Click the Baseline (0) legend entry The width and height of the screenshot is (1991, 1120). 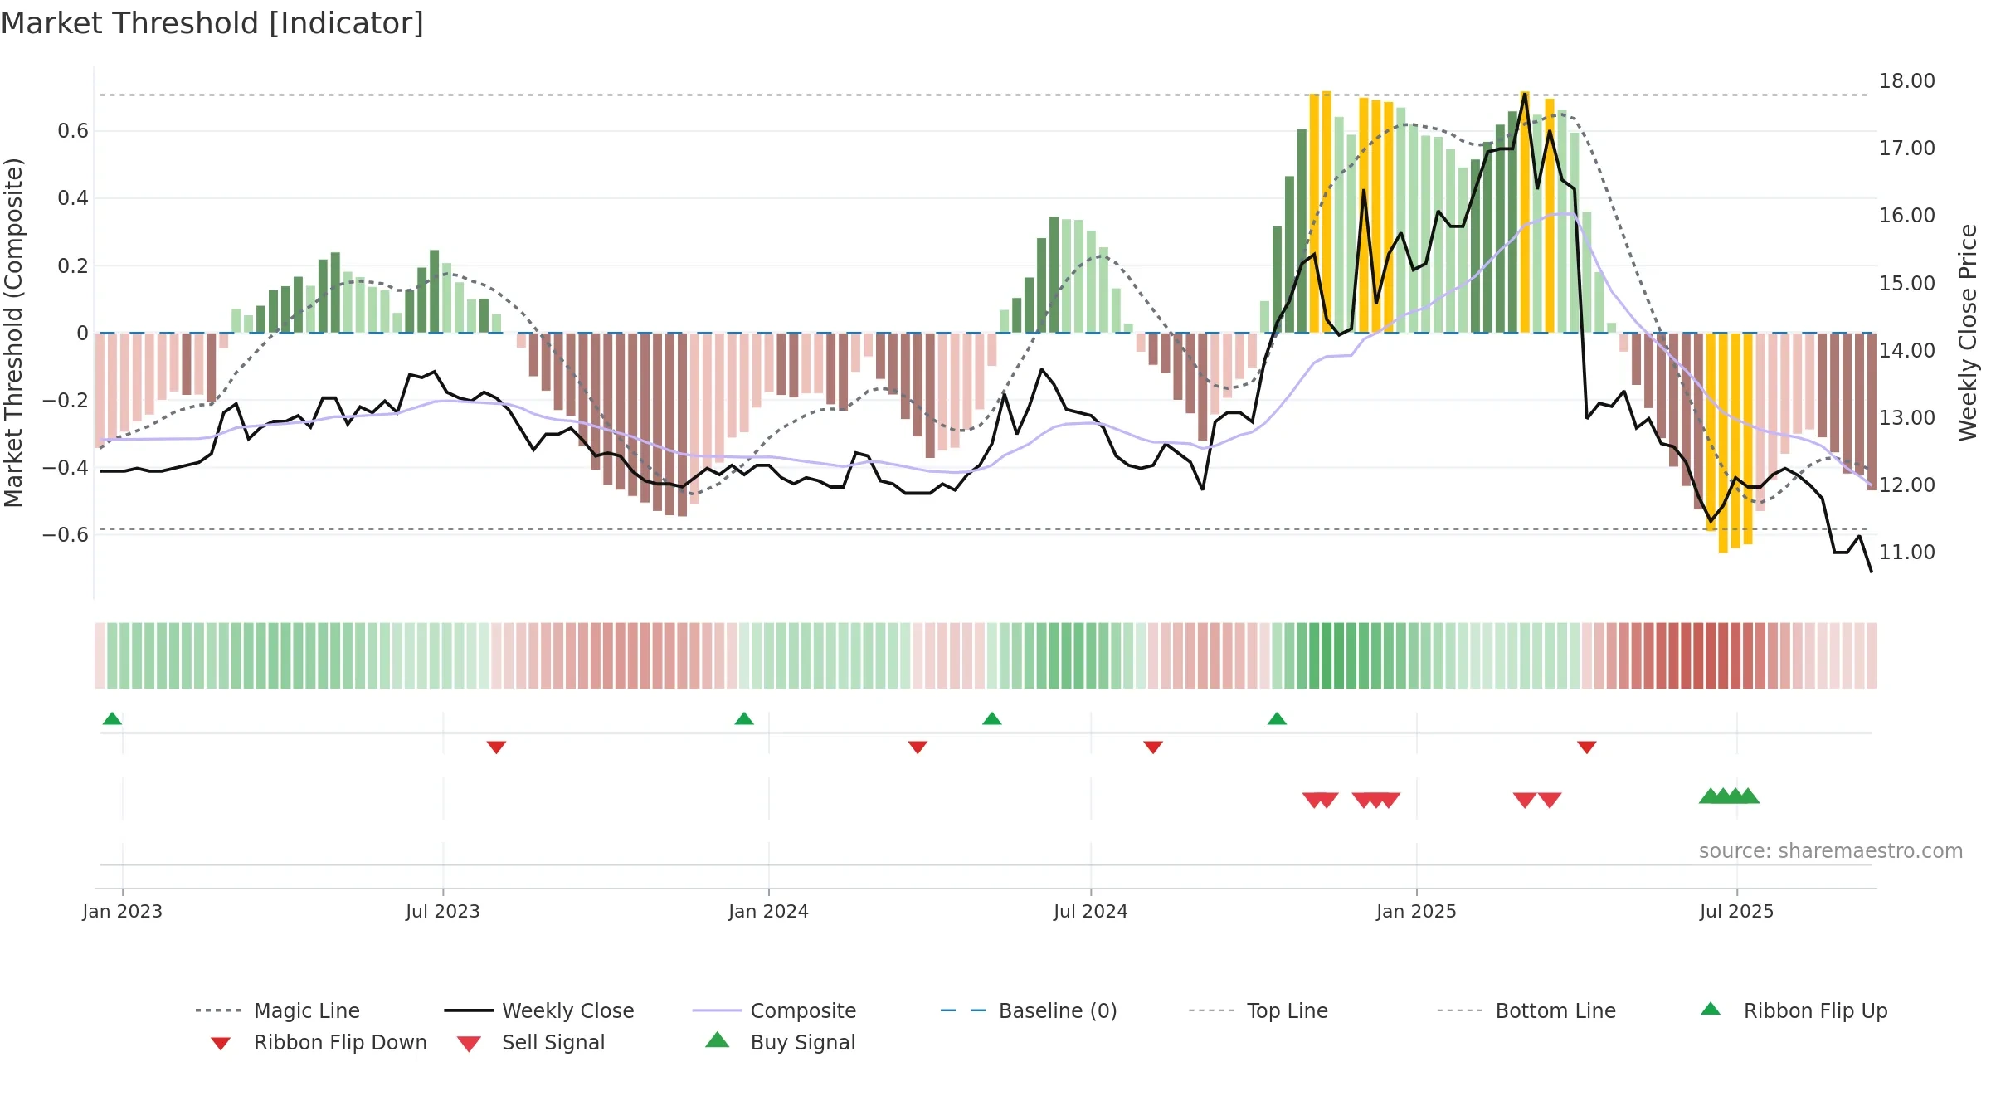1029,1010
